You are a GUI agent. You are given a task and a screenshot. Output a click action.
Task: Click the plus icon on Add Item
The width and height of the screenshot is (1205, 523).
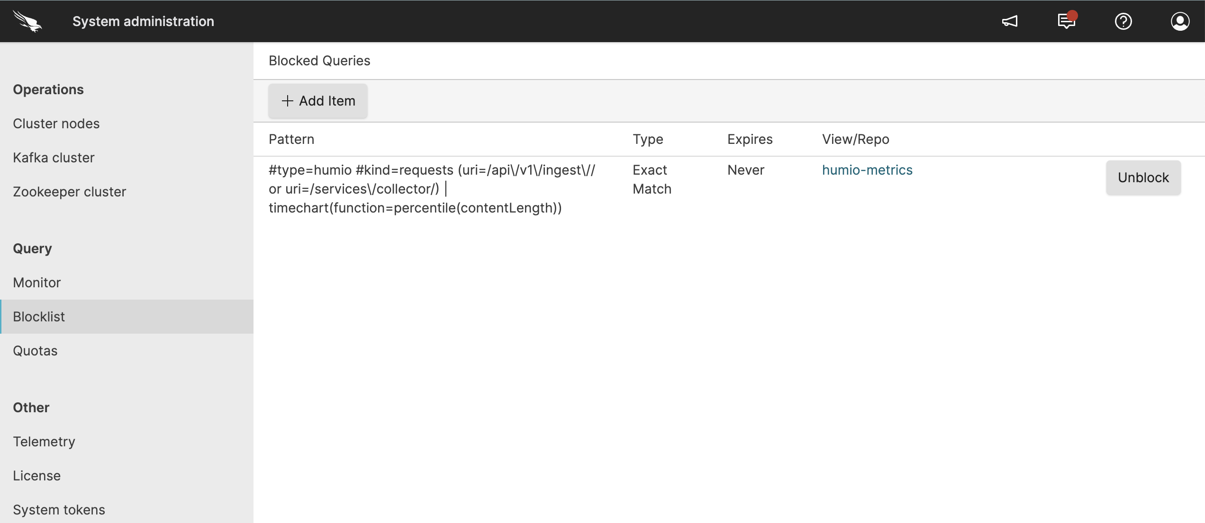tap(288, 101)
